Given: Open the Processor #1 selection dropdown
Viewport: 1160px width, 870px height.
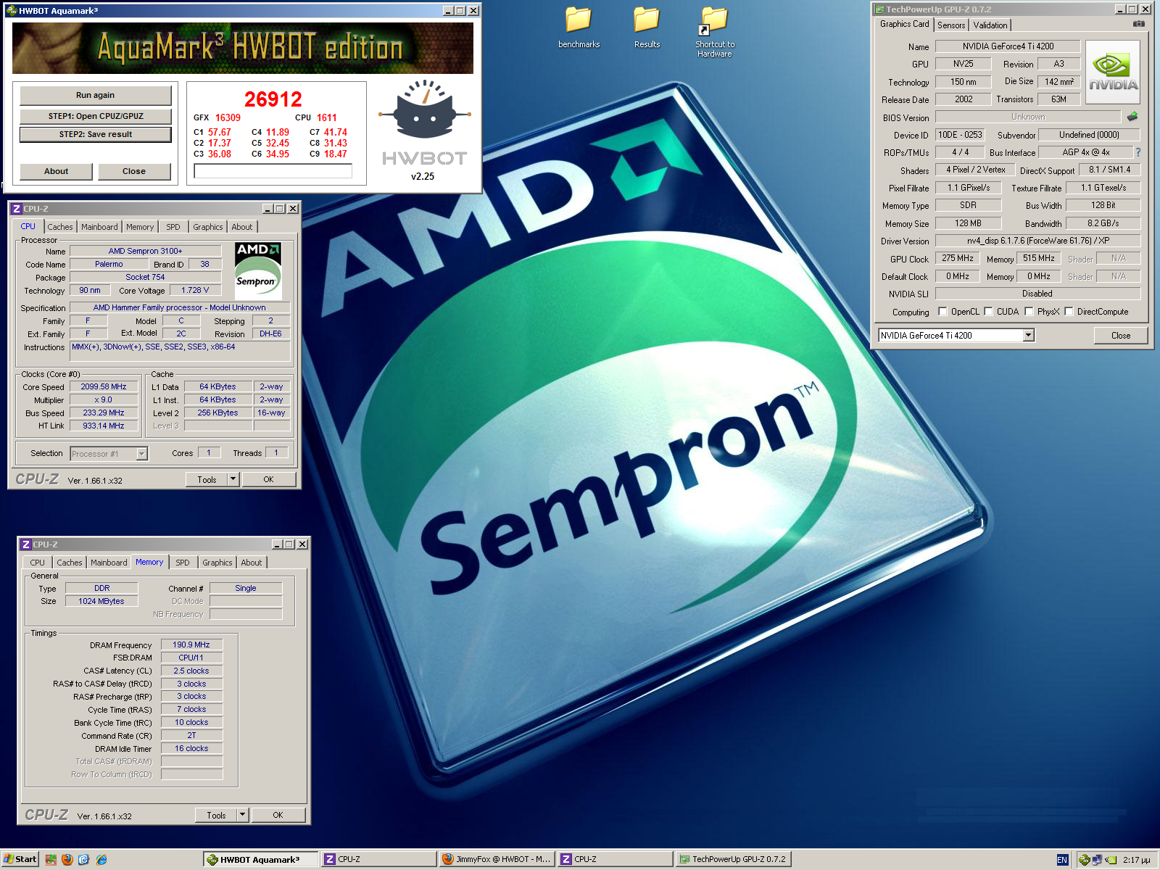Looking at the screenshot, I should click(142, 454).
